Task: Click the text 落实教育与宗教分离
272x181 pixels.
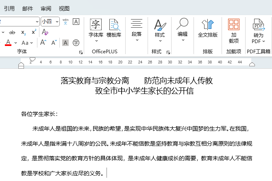Action: [x=95, y=81]
